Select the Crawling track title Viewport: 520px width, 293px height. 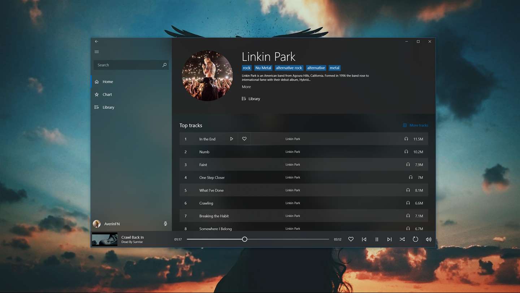pyautogui.click(x=206, y=203)
